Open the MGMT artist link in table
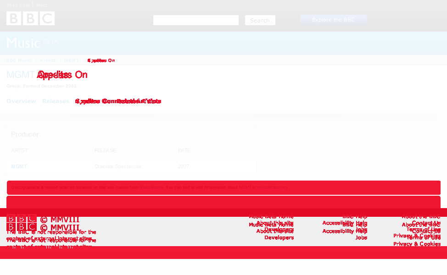The image size is (447, 275). pos(19,166)
